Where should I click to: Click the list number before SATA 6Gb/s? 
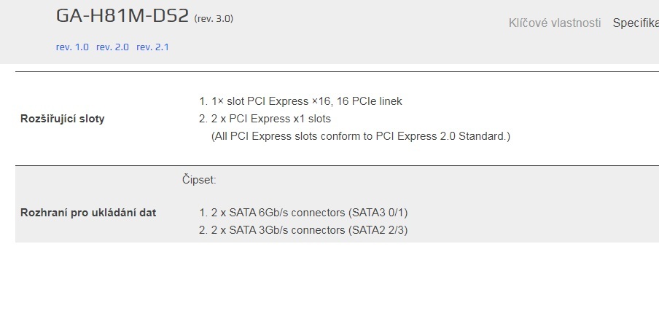[x=203, y=213]
